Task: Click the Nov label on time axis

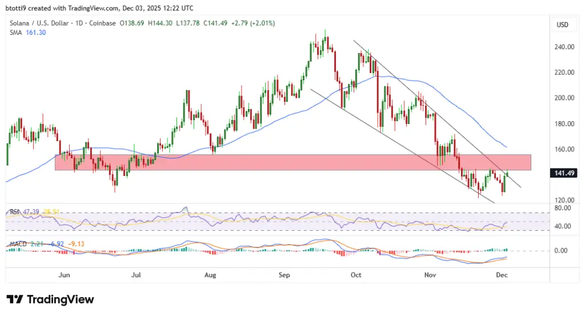Action: (430, 275)
